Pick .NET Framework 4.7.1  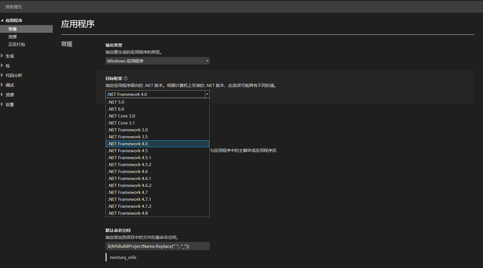157,199
